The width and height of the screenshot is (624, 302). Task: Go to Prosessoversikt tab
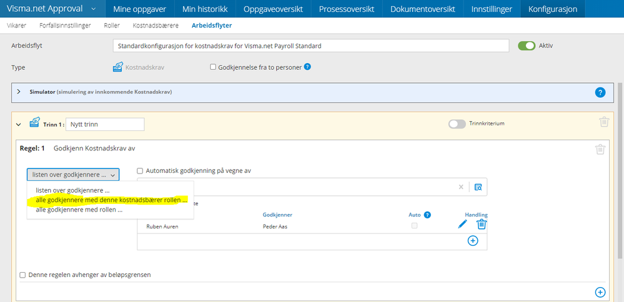point(347,9)
